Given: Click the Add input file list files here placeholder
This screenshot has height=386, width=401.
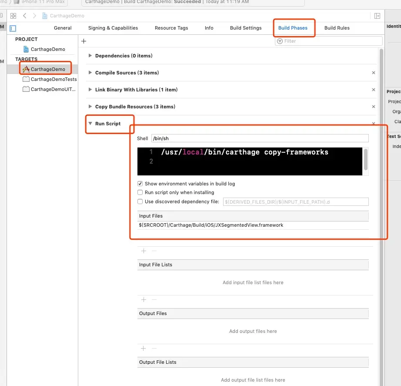Looking at the screenshot, I should click(x=253, y=282).
